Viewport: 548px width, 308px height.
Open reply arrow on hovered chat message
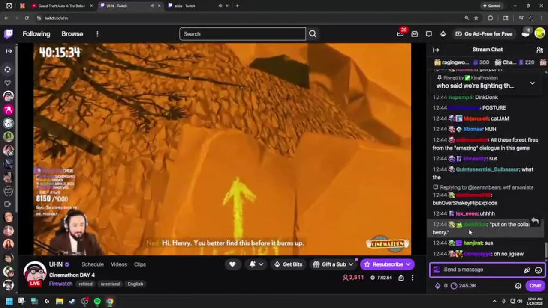point(535,221)
